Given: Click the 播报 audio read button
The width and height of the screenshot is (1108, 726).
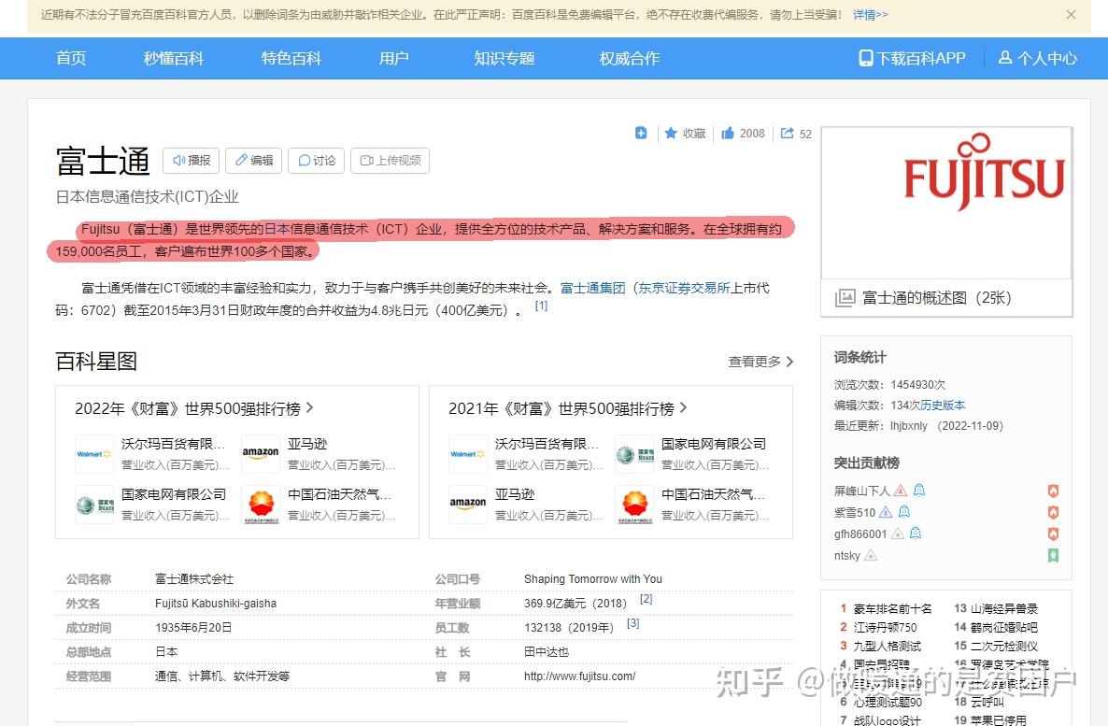Looking at the screenshot, I should [192, 161].
